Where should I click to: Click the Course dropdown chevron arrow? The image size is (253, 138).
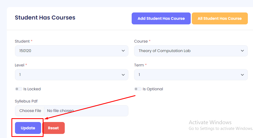pos(242,51)
